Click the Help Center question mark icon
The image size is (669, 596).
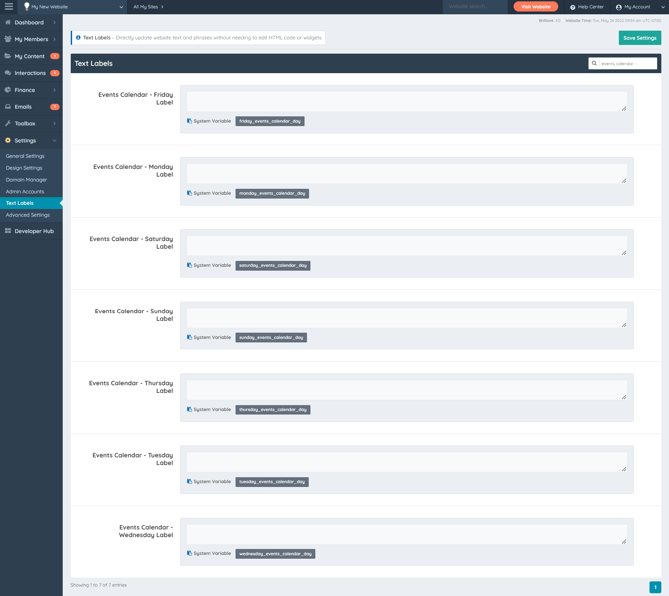tap(572, 7)
